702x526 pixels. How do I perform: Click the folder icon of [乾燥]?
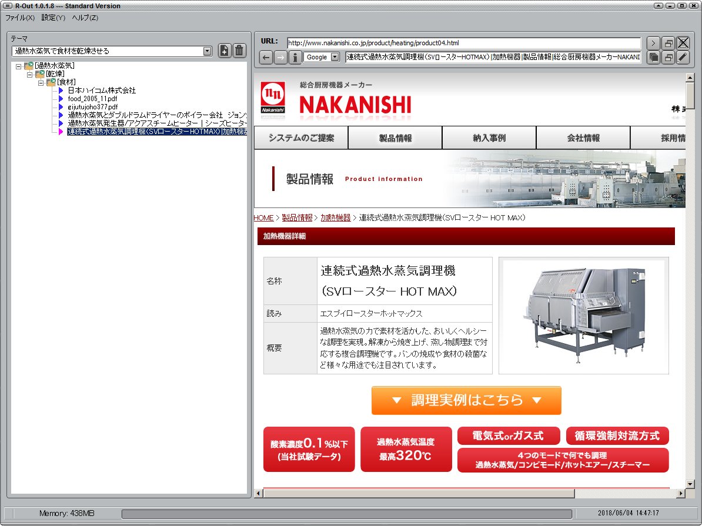tap(40, 74)
